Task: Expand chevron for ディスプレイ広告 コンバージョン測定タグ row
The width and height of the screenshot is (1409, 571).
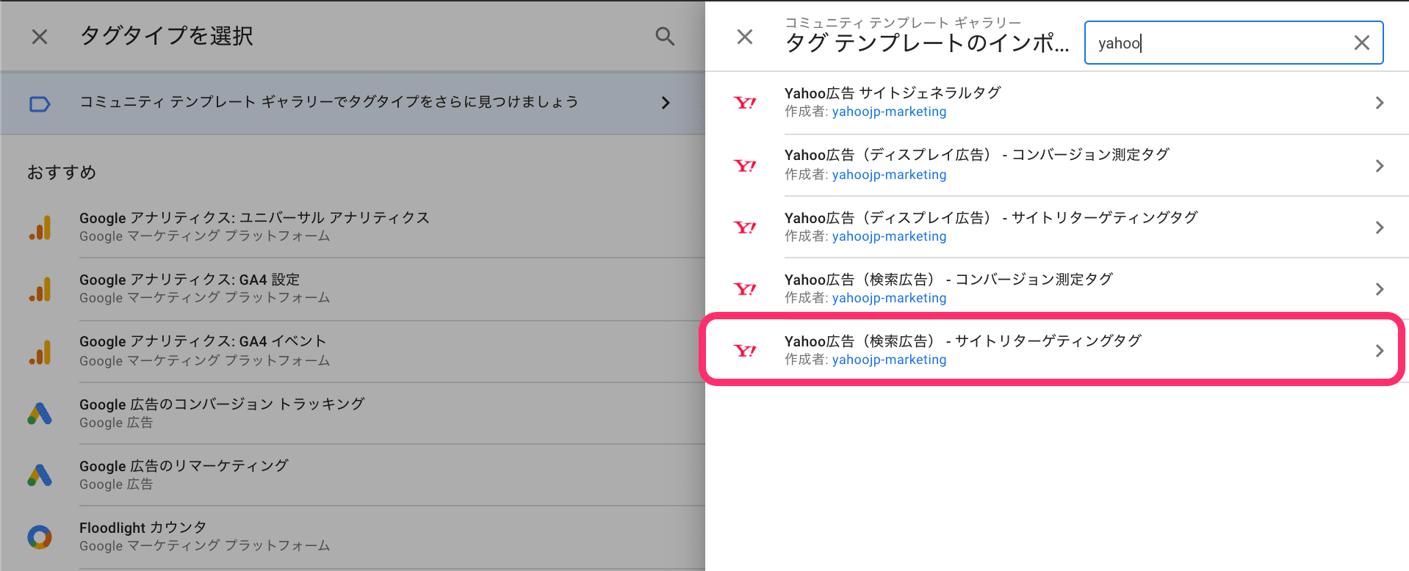Action: (1379, 166)
